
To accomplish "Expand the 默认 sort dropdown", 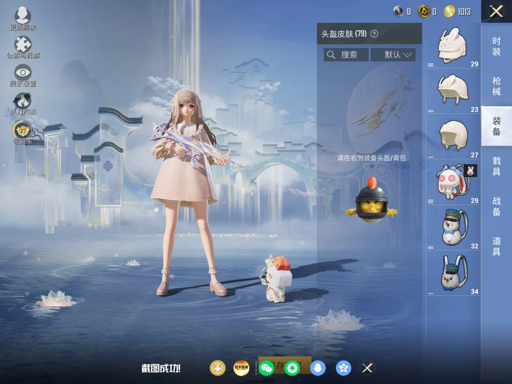I will coord(393,54).
